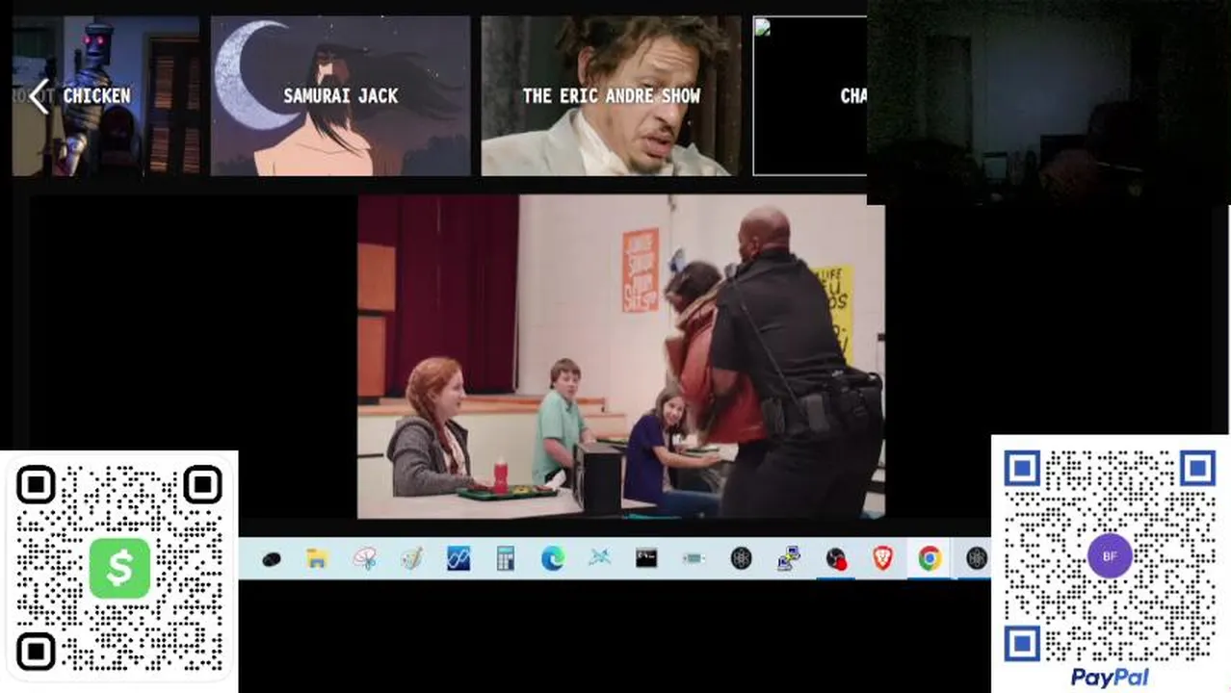Open the Paint palette taskbar icon
The image size is (1231, 693).
coord(411,558)
